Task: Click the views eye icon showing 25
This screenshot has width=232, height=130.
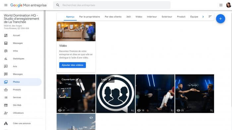Action: point(178,110)
